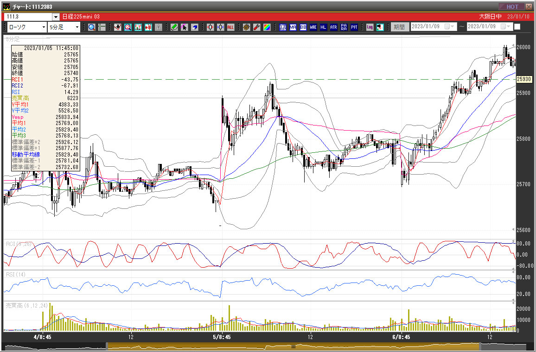This screenshot has width=536, height=352.
Task: Click the Vwap value row in data box
Action: [45, 117]
